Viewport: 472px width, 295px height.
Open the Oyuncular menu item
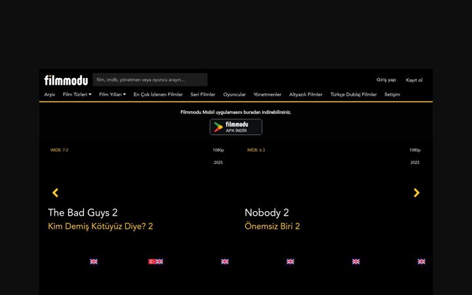pos(235,94)
